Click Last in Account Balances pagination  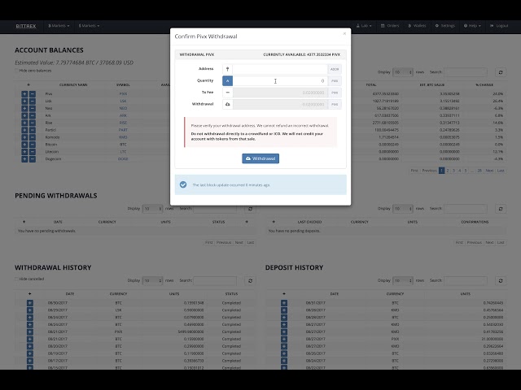click(501, 171)
